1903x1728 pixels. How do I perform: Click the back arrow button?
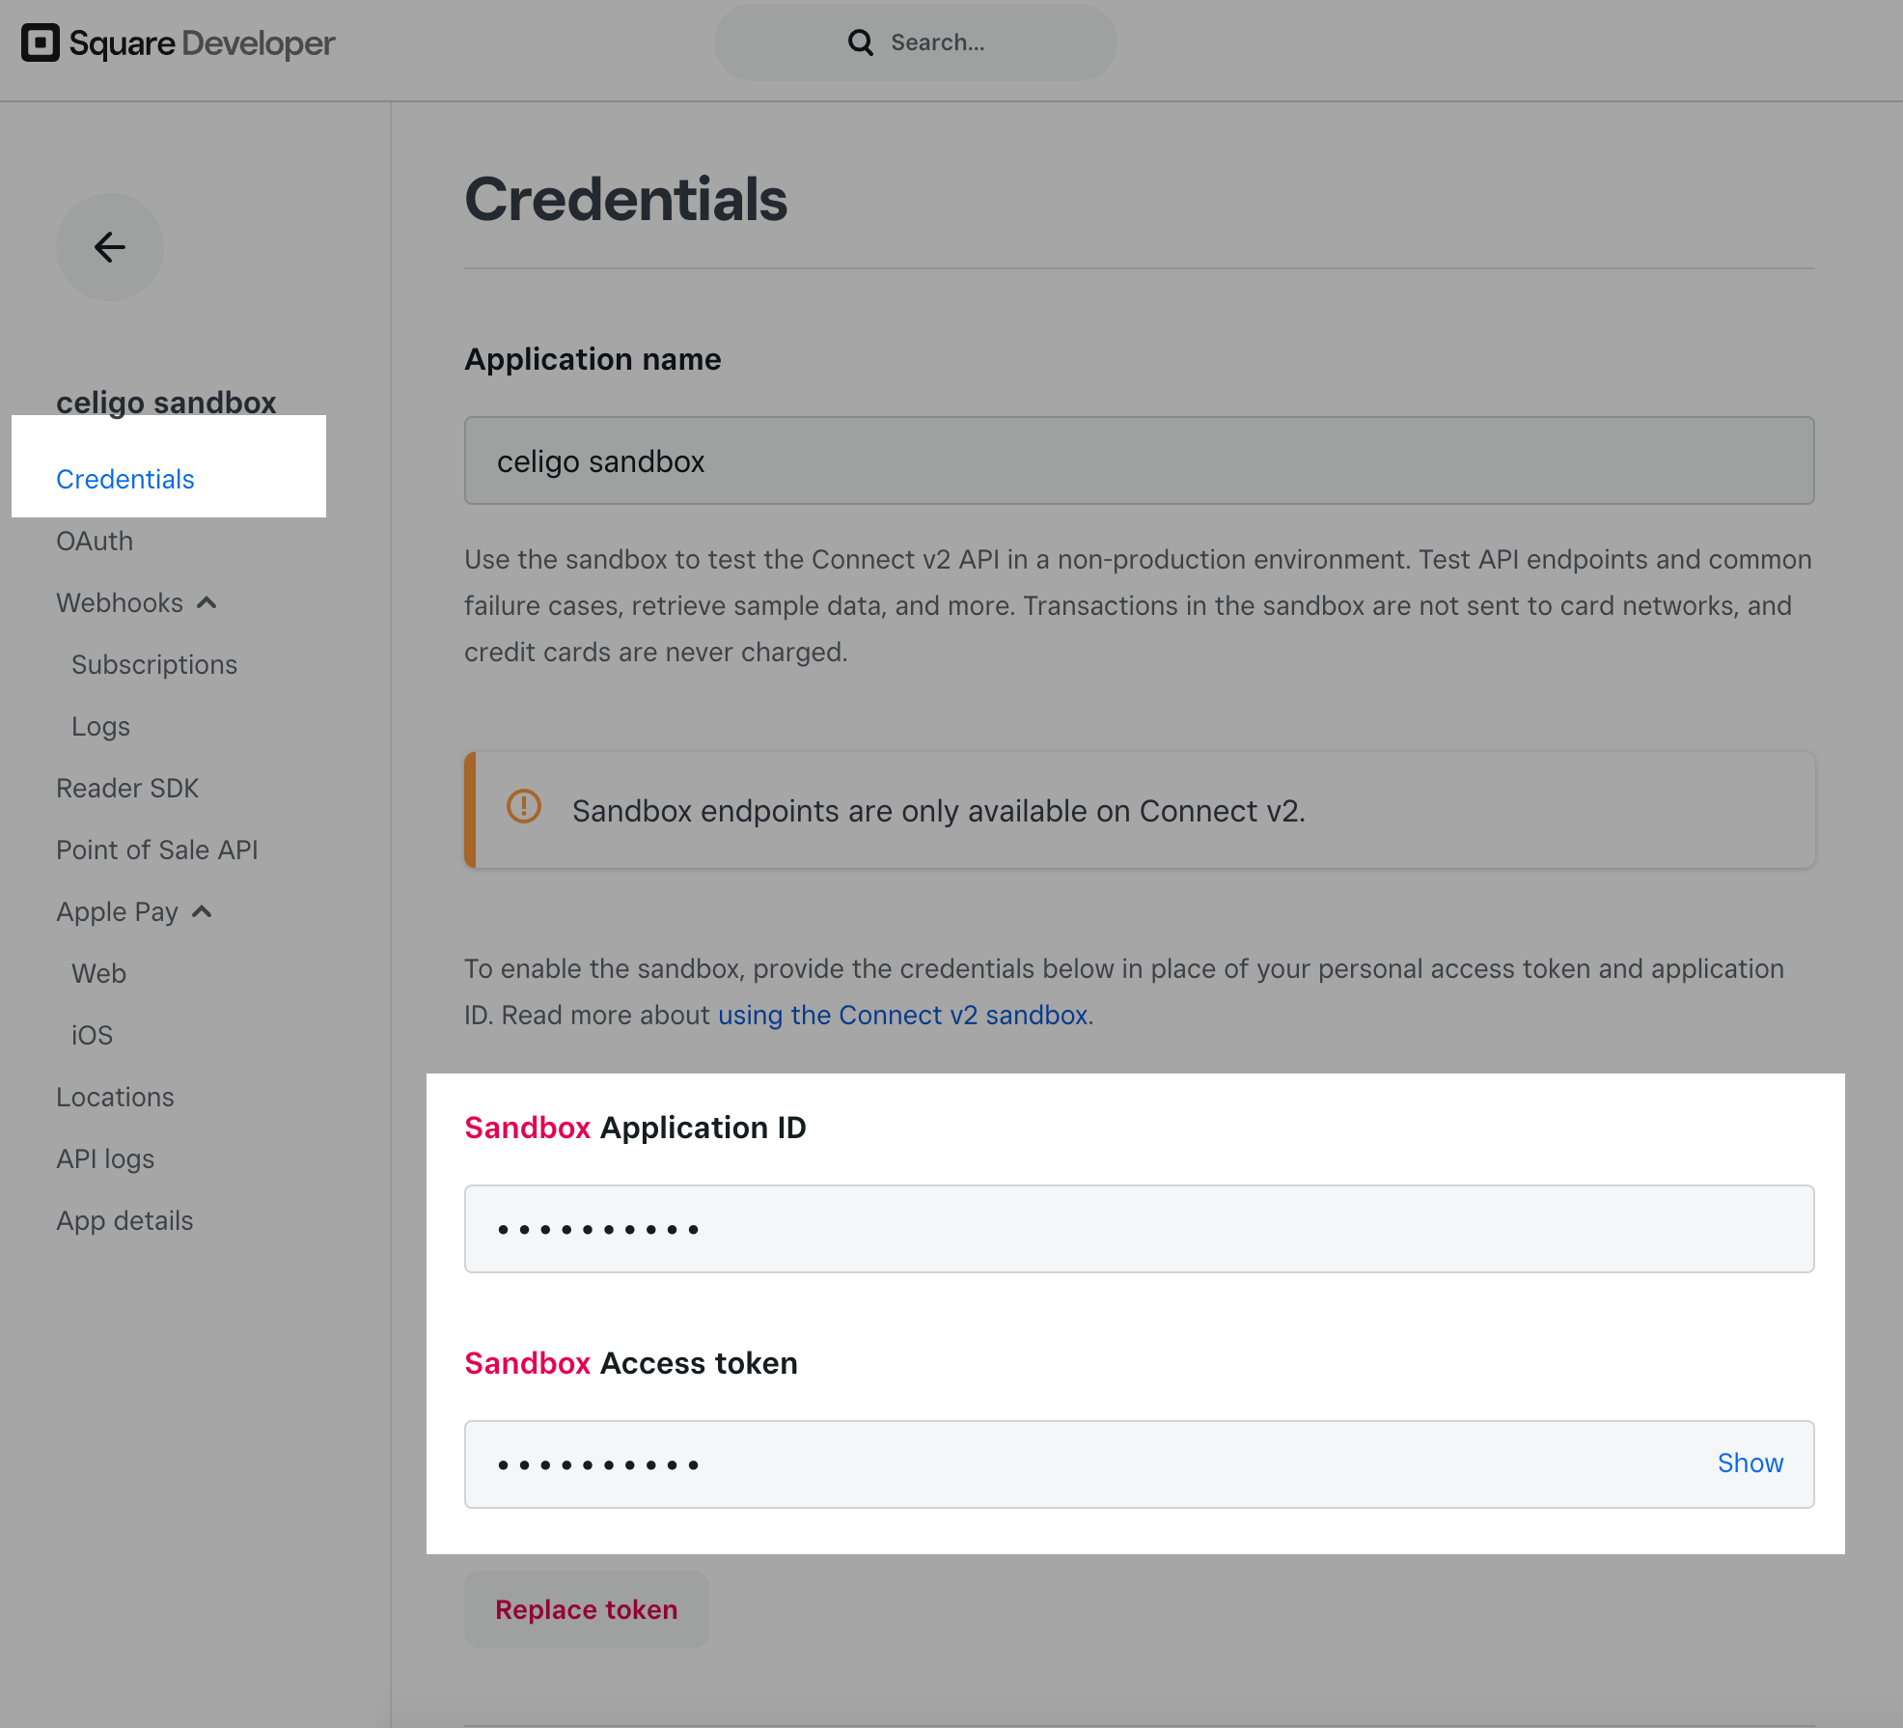click(109, 247)
